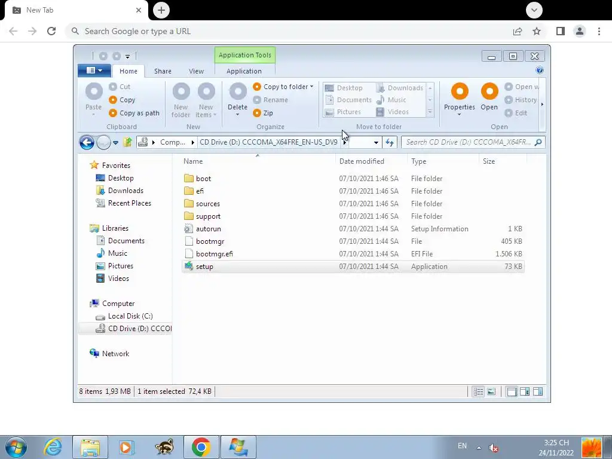Move to Documents in ribbon gallery

(x=348, y=100)
